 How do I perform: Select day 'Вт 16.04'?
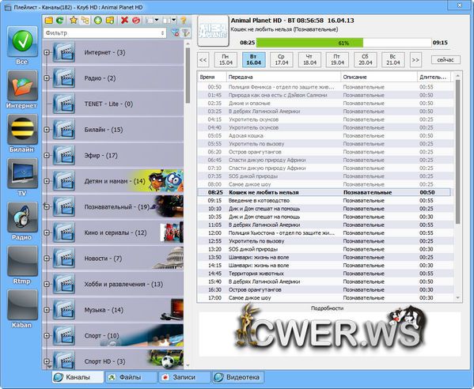(254, 59)
